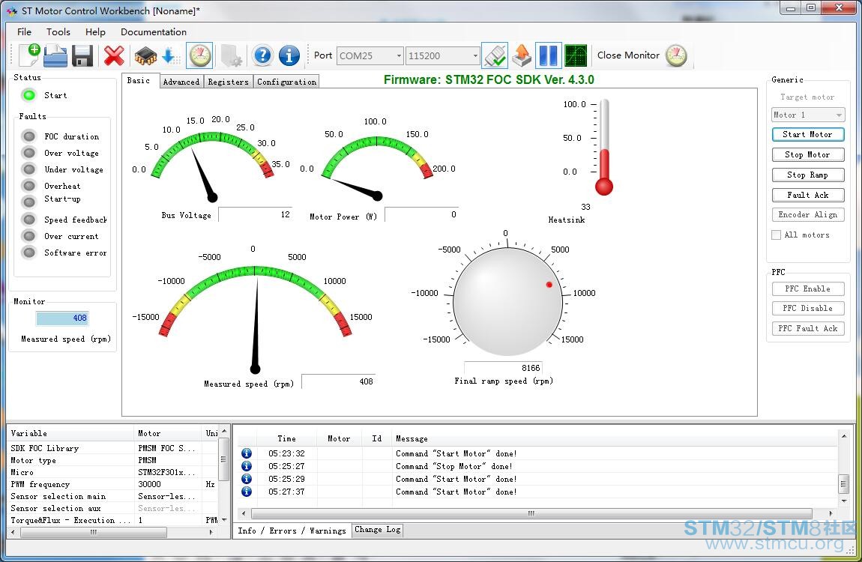Open help with the blue question mark icon
862x562 pixels.
coord(263,55)
